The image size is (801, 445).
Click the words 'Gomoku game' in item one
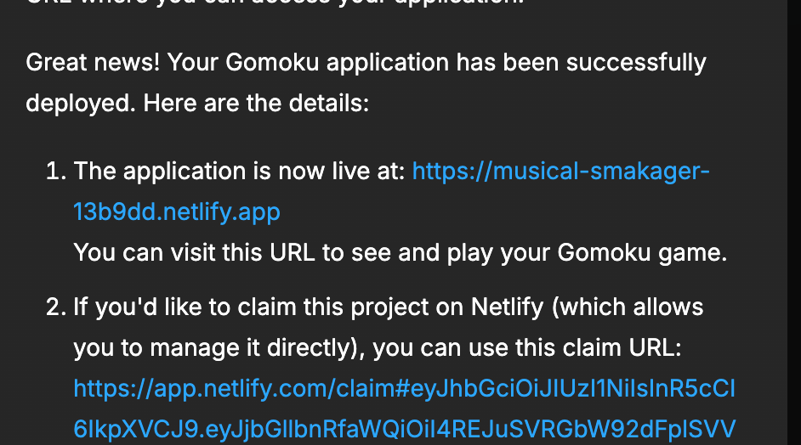[638, 253]
